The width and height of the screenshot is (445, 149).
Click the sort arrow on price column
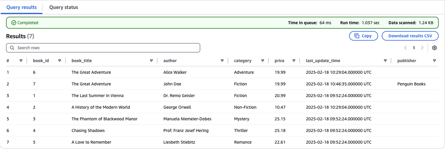(294, 61)
